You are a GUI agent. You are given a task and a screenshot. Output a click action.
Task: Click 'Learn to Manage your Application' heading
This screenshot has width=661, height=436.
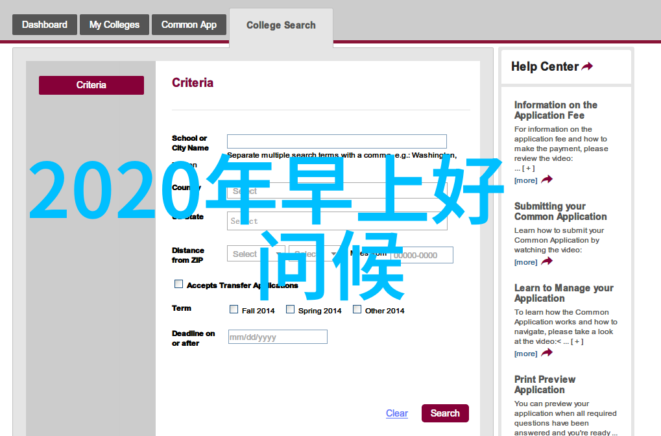pyautogui.click(x=564, y=293)
